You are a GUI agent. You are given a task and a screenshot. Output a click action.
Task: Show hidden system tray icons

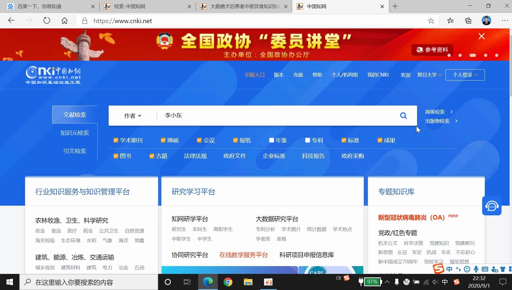coord(387,282)
